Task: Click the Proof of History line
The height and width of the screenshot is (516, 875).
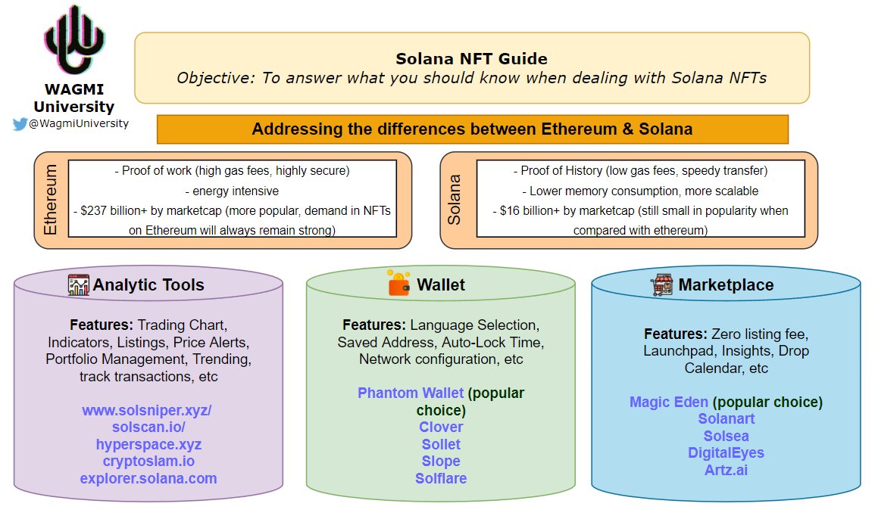Action: tap(641, 170)
